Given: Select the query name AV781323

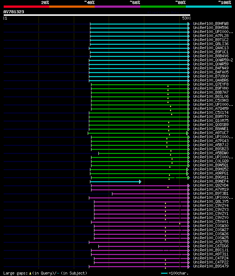Looking at the screenshot, I should [14, 12].
